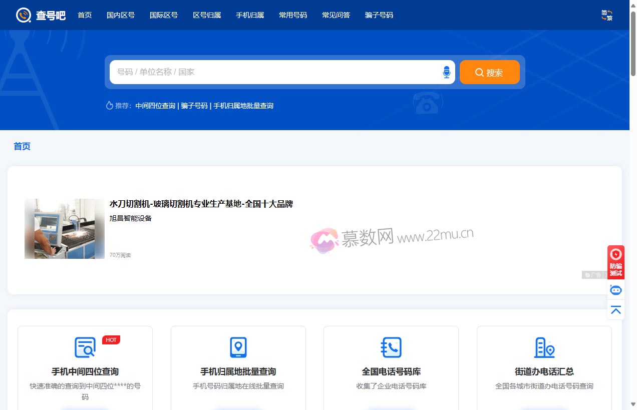Toggle 简/繁 simplified-traditional conversion
Screen dimensions: 637x410
606,15
